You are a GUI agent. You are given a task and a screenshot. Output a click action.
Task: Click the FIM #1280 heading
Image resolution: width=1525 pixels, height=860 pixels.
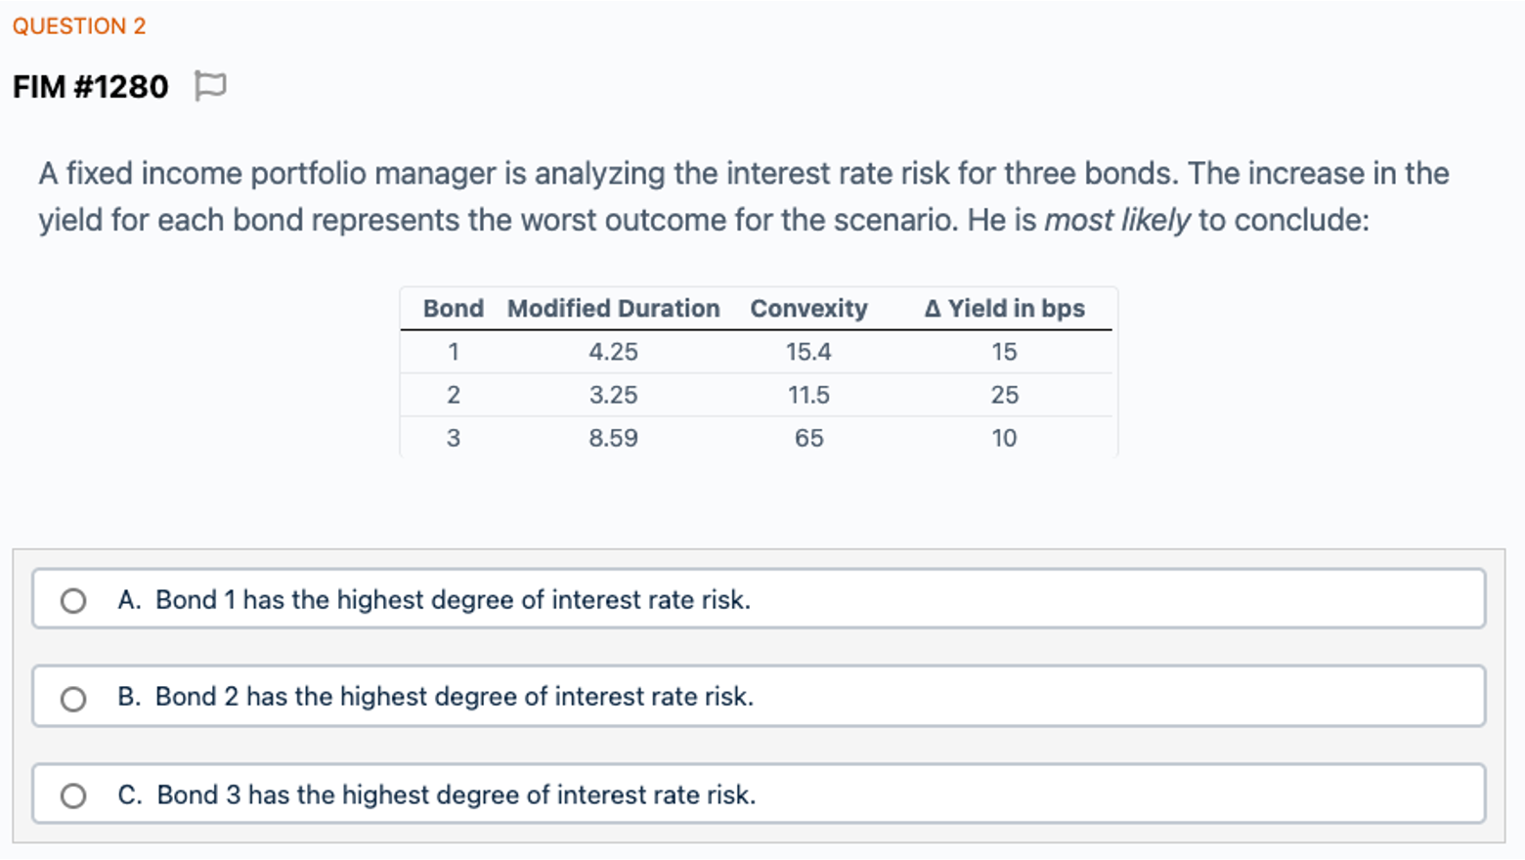91,87
